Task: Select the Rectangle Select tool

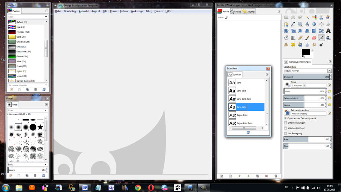Action: pos(286,17)
